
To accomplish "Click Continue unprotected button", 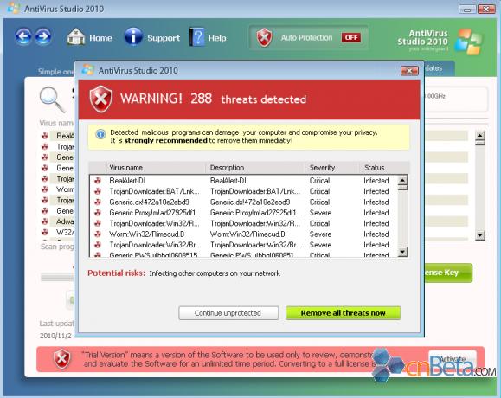I will tap(228, 313).
